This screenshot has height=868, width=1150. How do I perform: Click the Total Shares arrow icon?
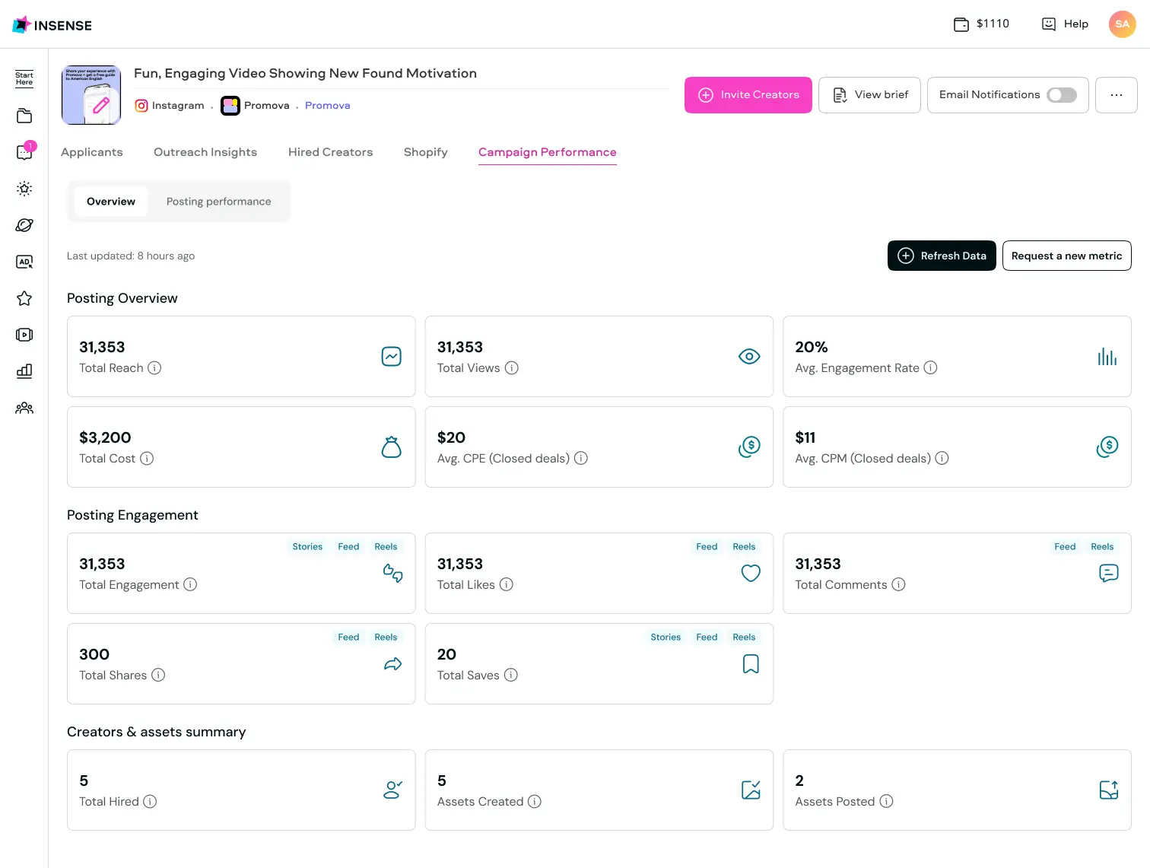(392, 664)
